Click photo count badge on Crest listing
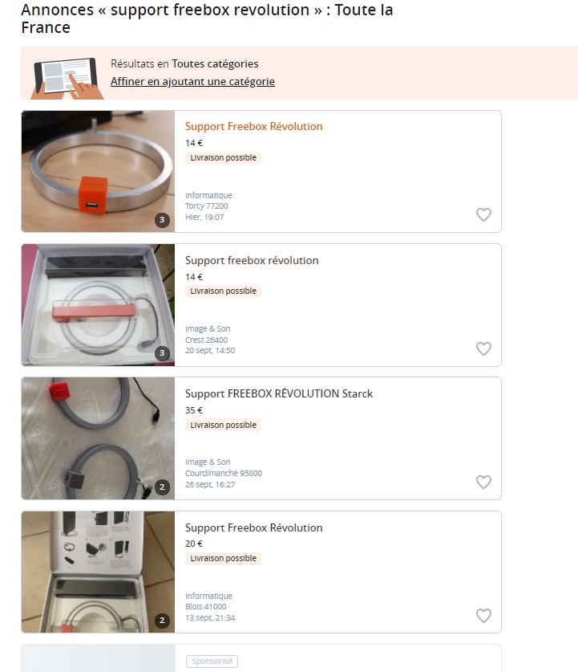The width and height of the screenshot is (578, 672). click(162, 353)
